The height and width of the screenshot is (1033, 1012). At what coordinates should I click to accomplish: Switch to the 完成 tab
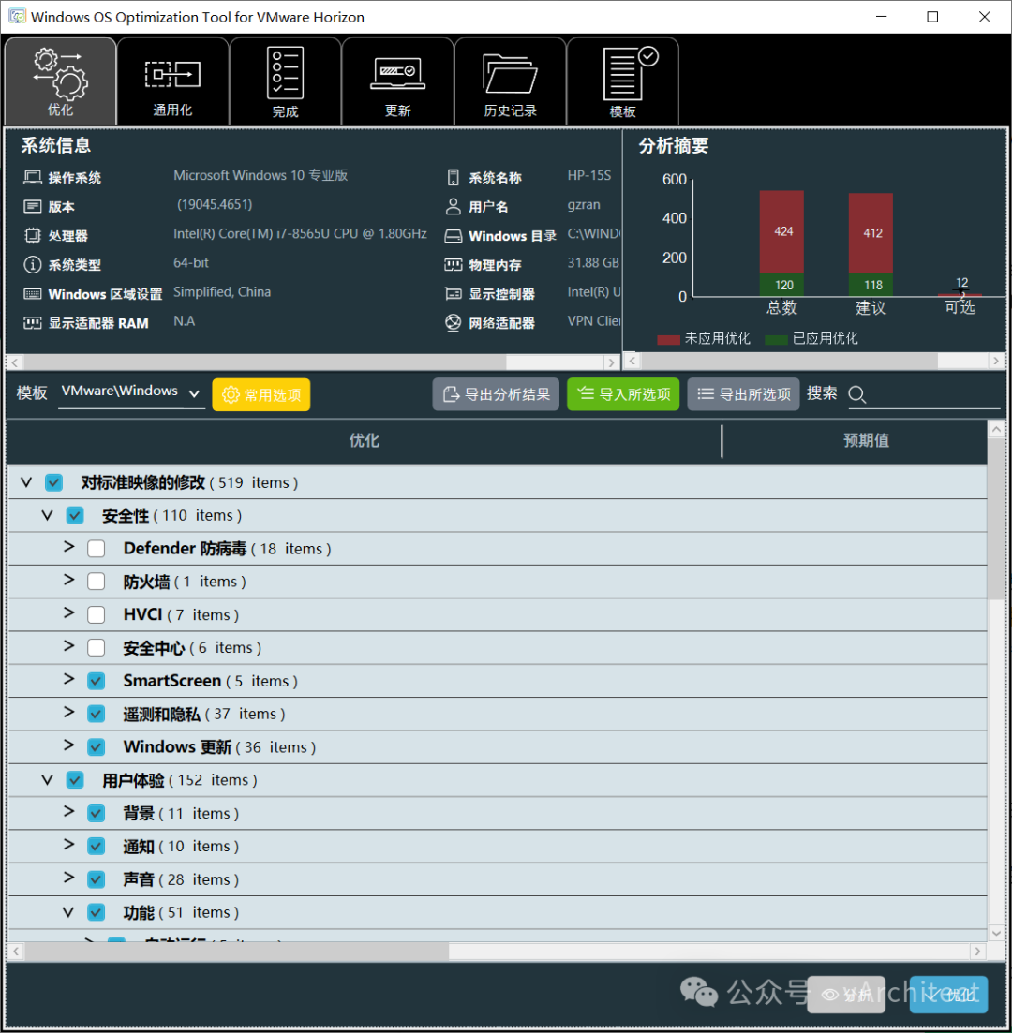tap(285, 81)
